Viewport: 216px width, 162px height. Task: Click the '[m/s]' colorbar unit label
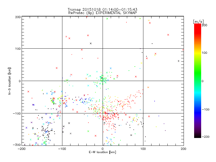pyautogui.click(x=198, y=22)
